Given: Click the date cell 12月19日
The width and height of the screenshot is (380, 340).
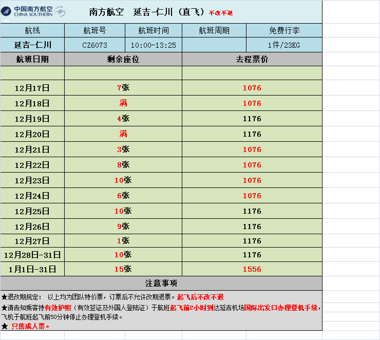Looking at the screenshot, I should (x=32, y=119).
